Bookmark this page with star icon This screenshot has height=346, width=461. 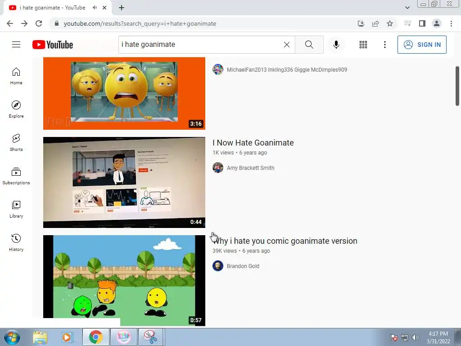coord(390,23)
